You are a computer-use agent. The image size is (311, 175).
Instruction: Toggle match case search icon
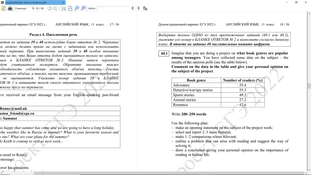(145, 9)
